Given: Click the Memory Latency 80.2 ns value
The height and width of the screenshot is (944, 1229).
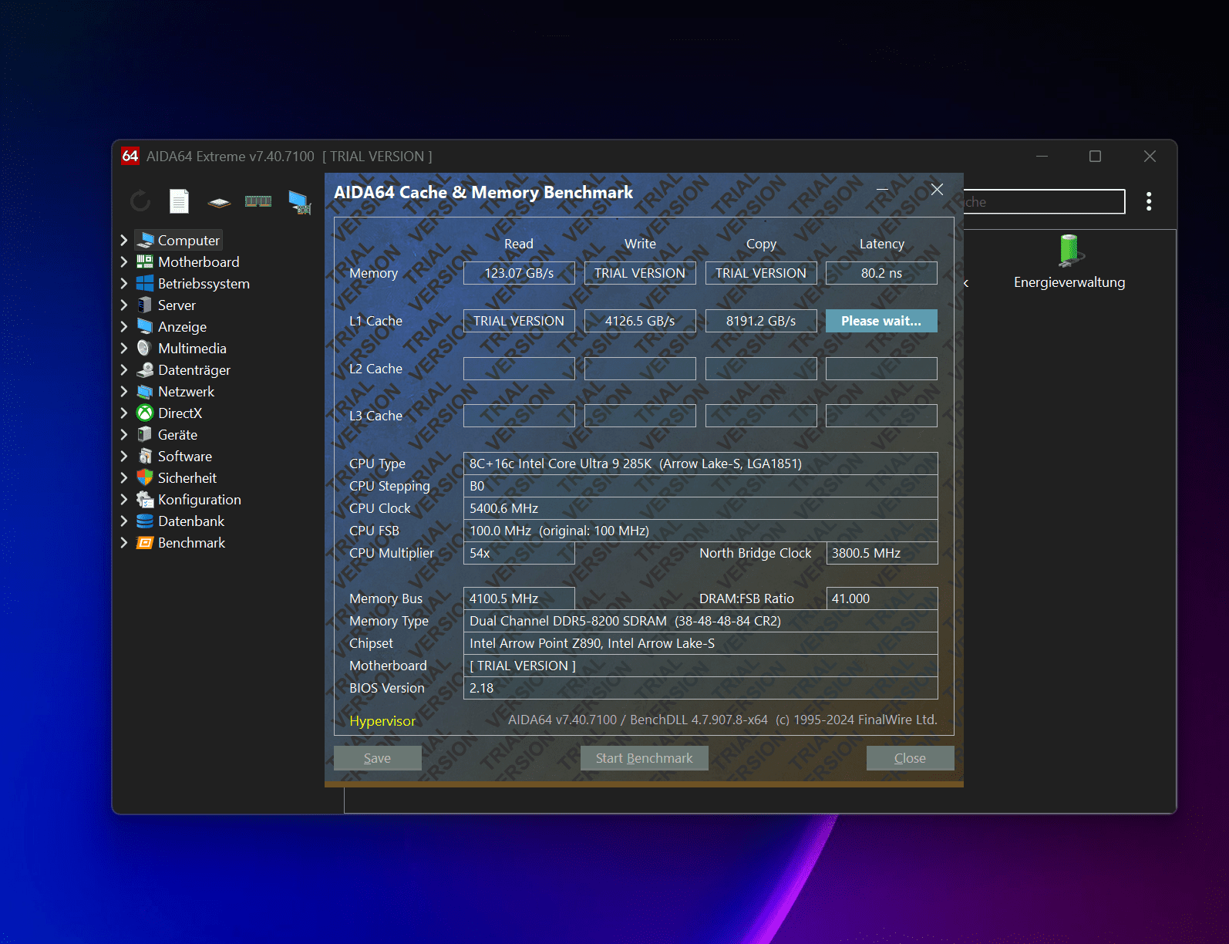Looking at the screenshot, I should click(881, 273).
